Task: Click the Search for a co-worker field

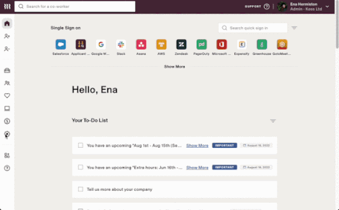Action: (75, 6)
